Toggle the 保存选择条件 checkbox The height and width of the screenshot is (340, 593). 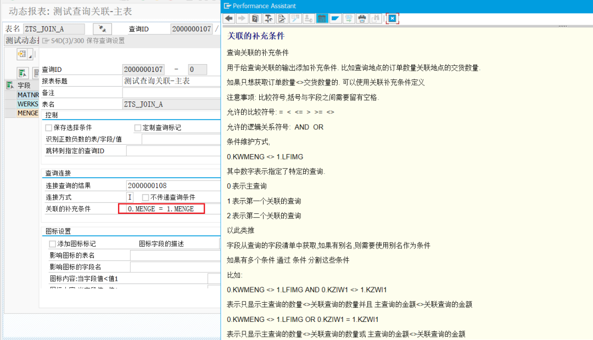(x=48, y=128)
